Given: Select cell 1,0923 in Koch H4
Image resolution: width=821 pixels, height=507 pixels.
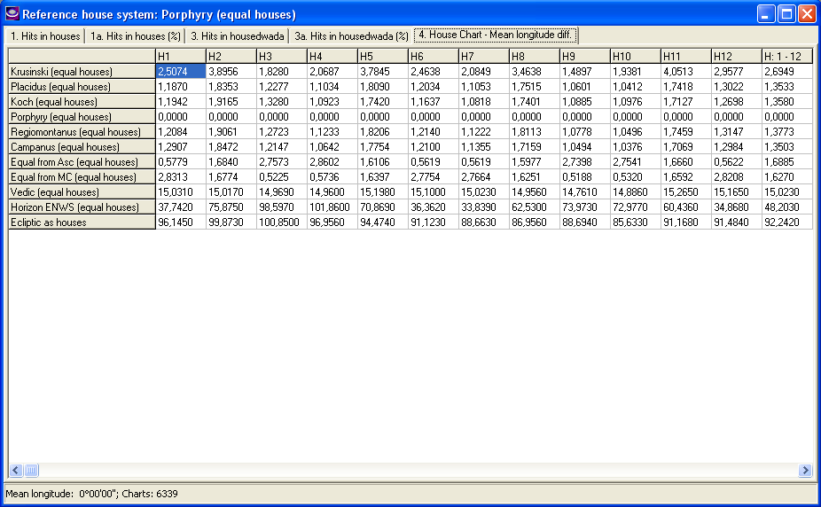Looking at the screenshot, I should click(332, 102).
